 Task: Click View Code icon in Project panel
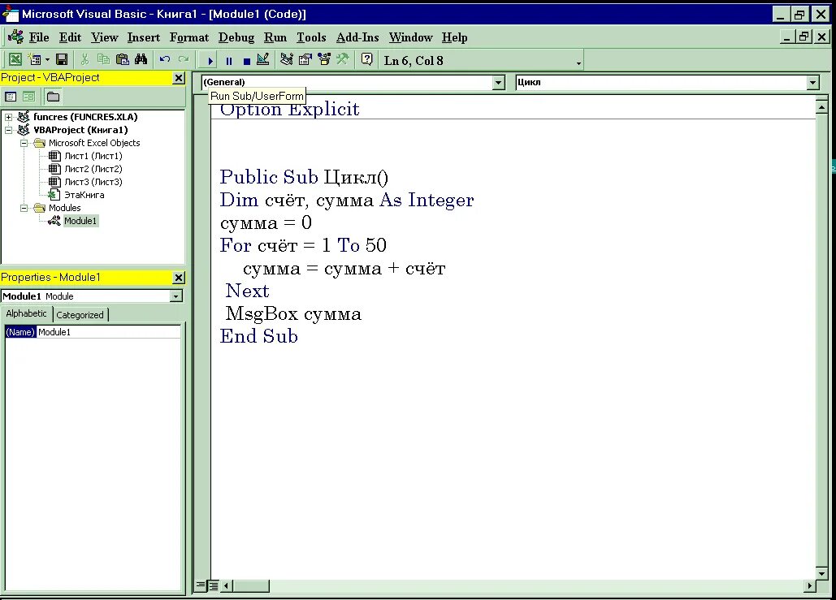[x=10, y=97]
